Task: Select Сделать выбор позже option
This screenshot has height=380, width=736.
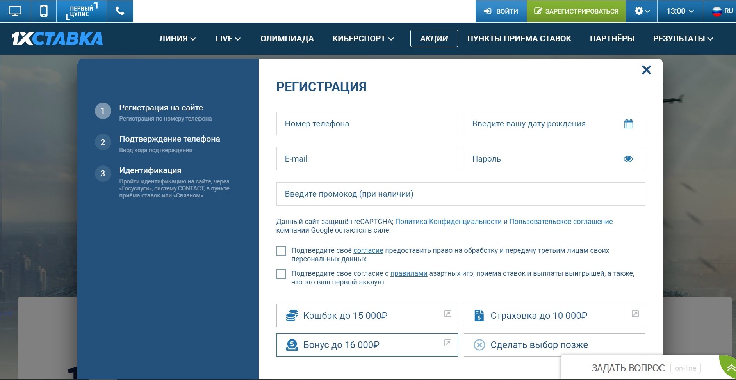Action: [554, 345]
